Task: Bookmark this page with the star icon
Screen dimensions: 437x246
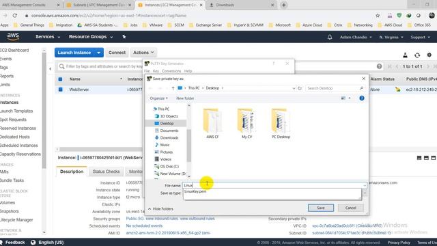Action: (x=378, y=16)
